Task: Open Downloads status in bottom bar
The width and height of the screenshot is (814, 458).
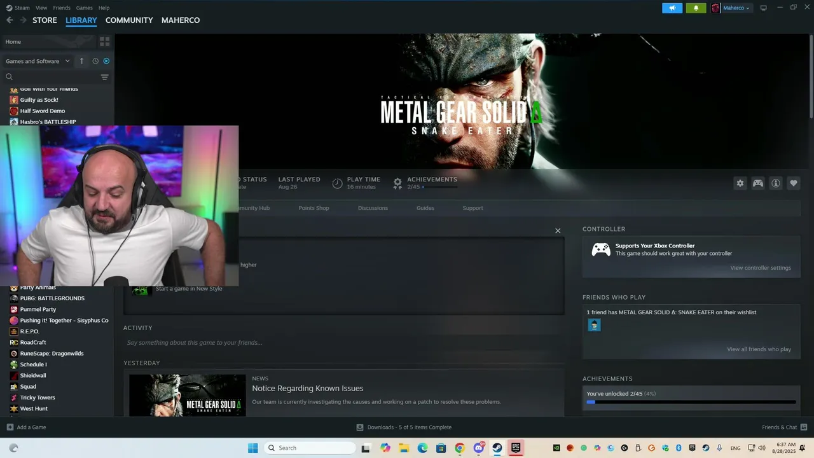Action: pos(404,427)
